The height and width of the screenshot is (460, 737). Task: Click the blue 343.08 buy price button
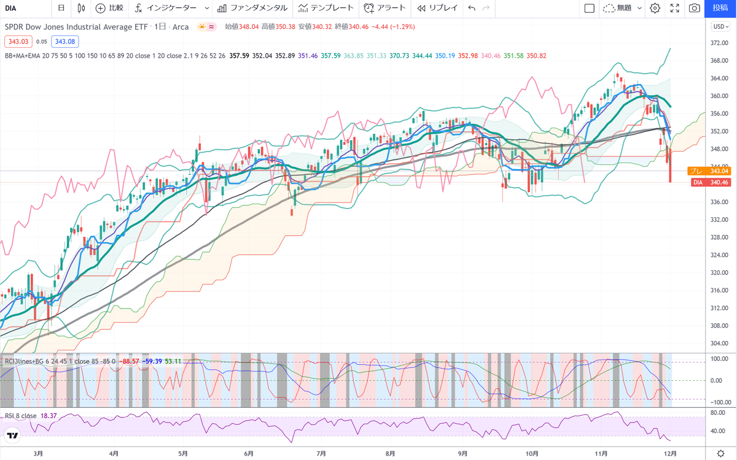64,41
